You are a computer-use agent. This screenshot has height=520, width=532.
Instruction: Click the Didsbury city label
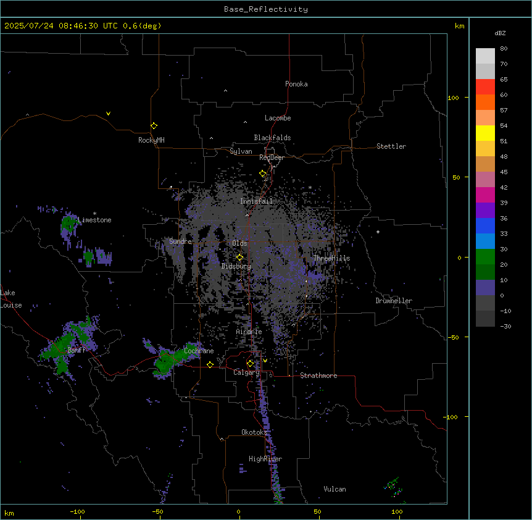coord(236,266)
